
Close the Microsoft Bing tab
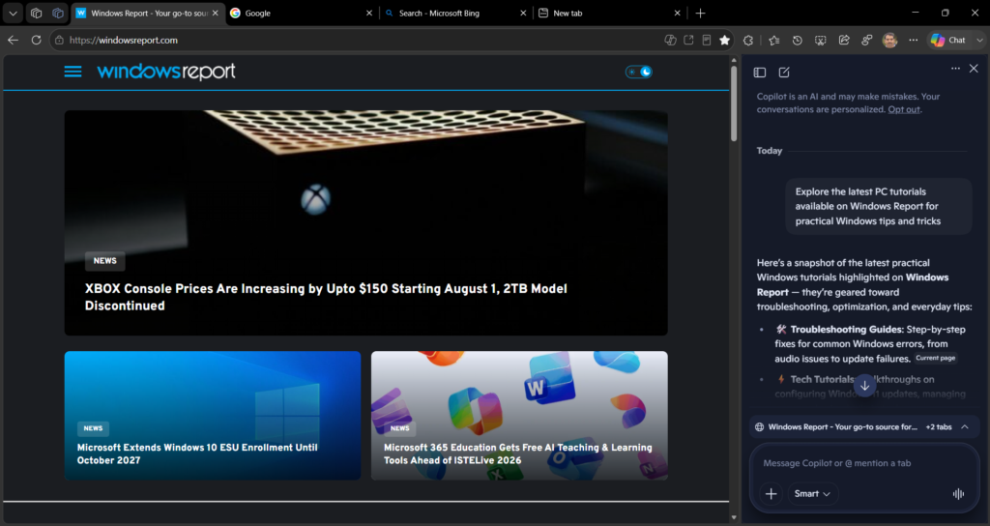(523, 13)
